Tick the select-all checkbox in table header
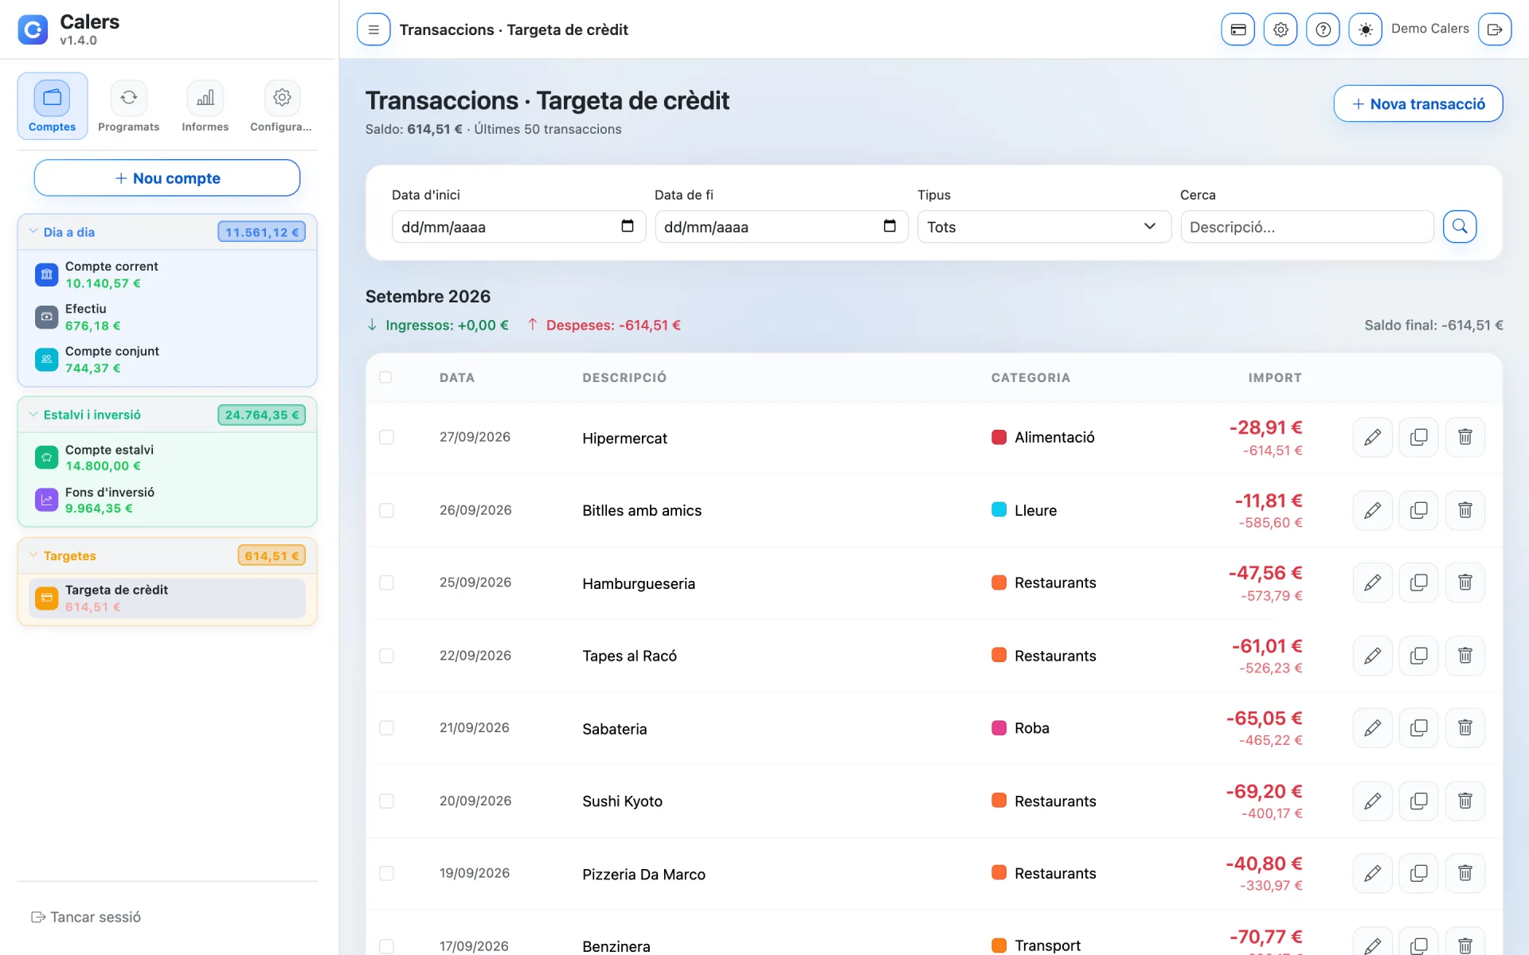 385,377
